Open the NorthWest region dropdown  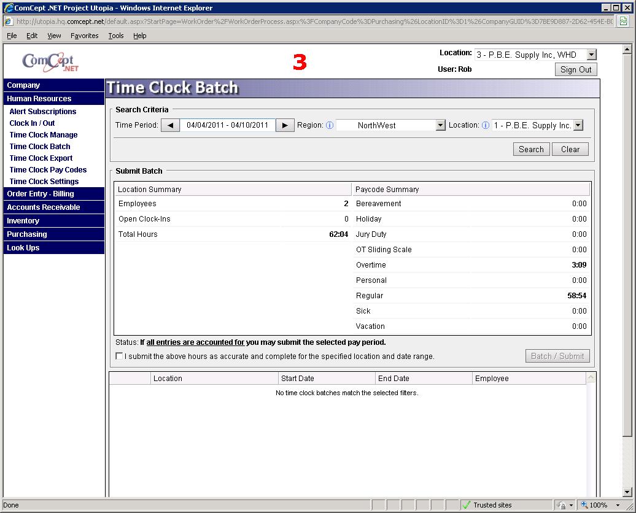point(440,125)
